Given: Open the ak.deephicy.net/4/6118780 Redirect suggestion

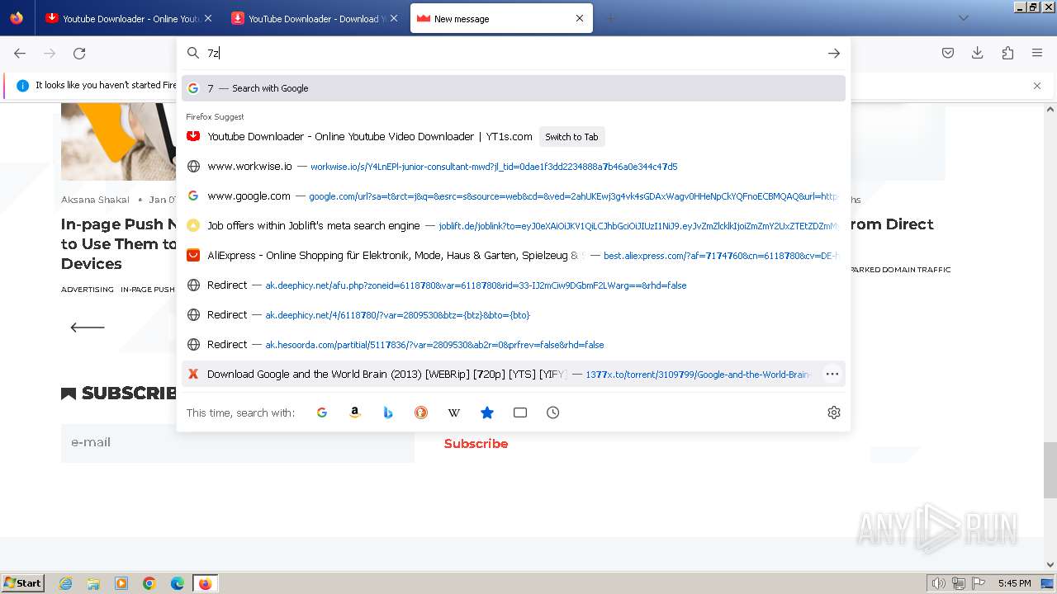Looking at the screenshot, I should pos(514,315).
